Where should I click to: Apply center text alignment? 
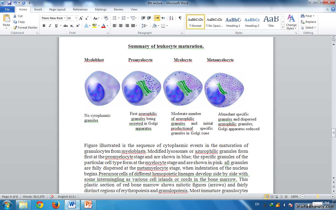pos(121,26)
